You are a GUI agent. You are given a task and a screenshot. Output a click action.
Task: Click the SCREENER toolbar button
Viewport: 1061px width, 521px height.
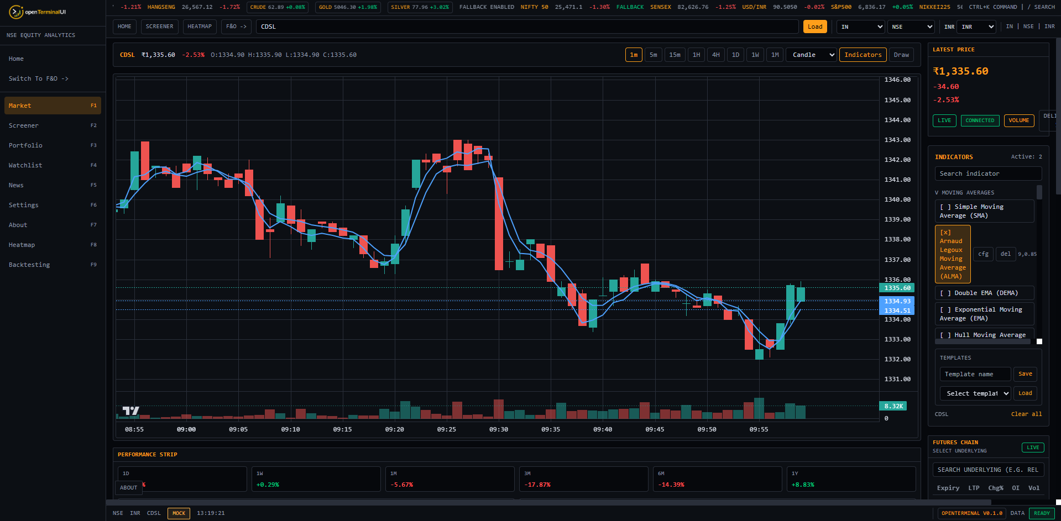tap(159, 27)
